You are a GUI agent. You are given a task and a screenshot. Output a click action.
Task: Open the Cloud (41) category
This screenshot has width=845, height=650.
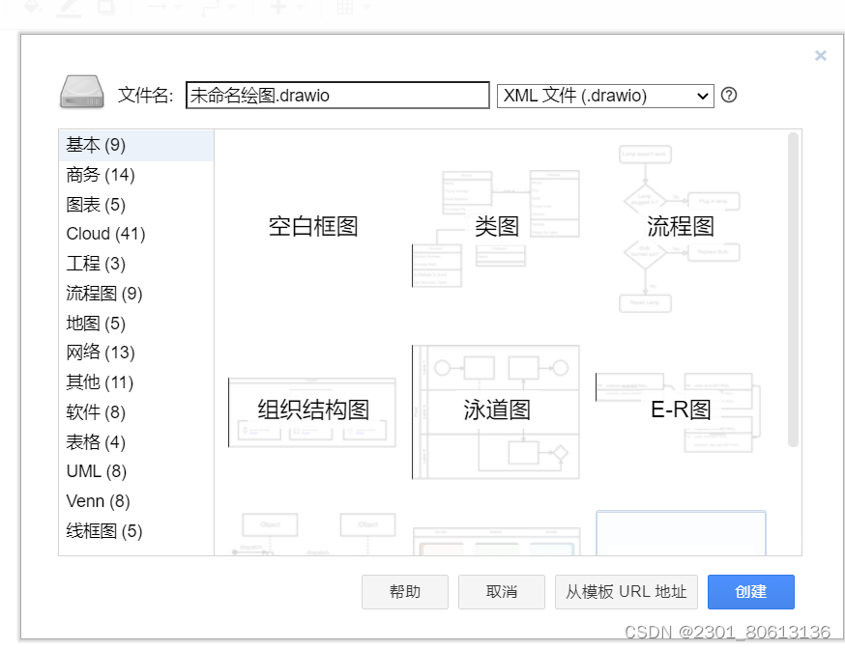104,234
